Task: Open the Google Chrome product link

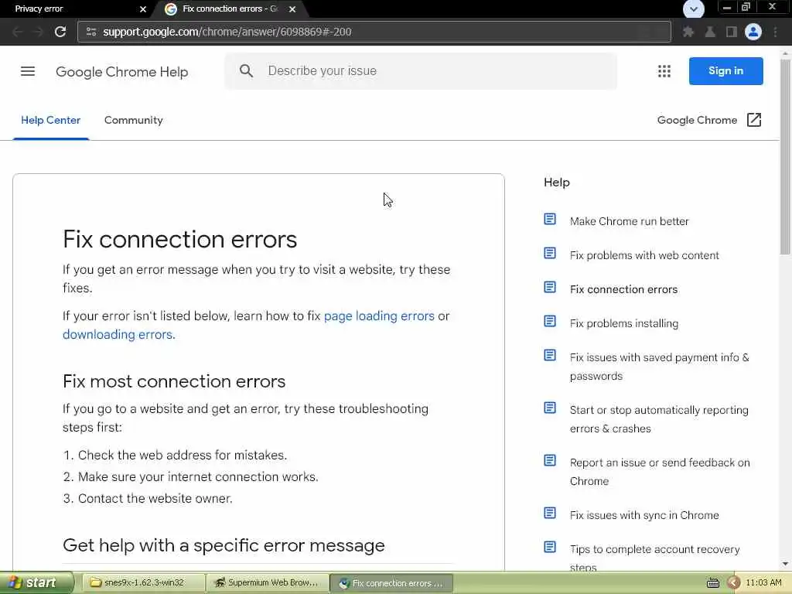Action: [x=697, y=120]
